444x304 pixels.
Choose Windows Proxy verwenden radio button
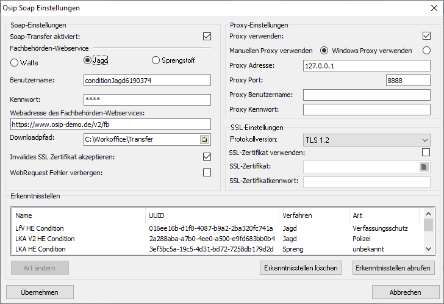point(427,51)
